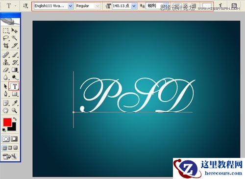Viewport: 245px width, 179px height.
Task: Select the Magic Wand tool
Action: pos(15,38)
